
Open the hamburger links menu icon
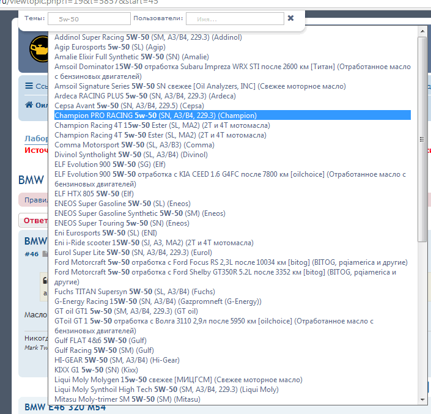click(x=29, y=86)
